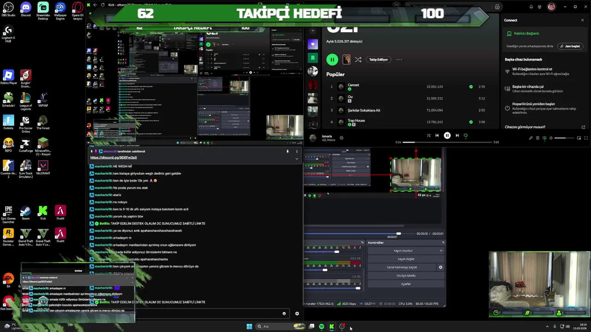Click the Jam başlat button
This screenshot has height=332, width=591.
(570, 46)
